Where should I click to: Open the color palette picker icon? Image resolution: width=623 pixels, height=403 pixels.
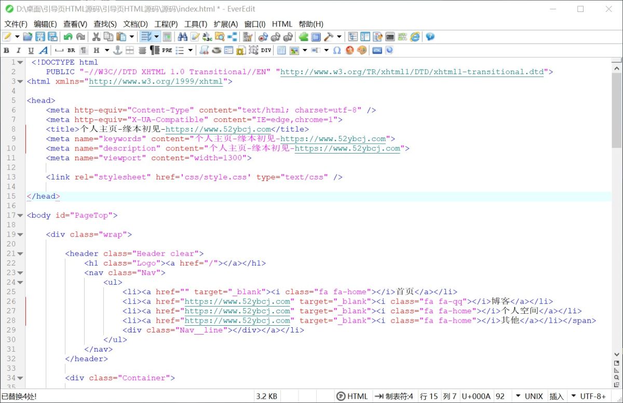click(x=362, y=50)
